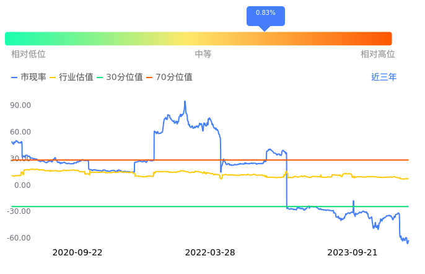Screen dimensions: 425x274
Task: Select the 2022-03-28 date on the x-axis
Action: point(210,252)
